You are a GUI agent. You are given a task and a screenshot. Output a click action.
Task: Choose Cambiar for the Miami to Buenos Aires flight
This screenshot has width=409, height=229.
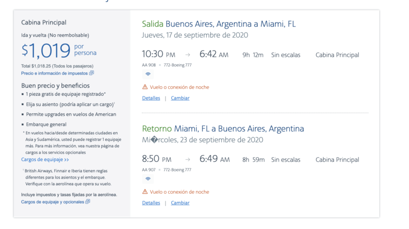point(180,203)
